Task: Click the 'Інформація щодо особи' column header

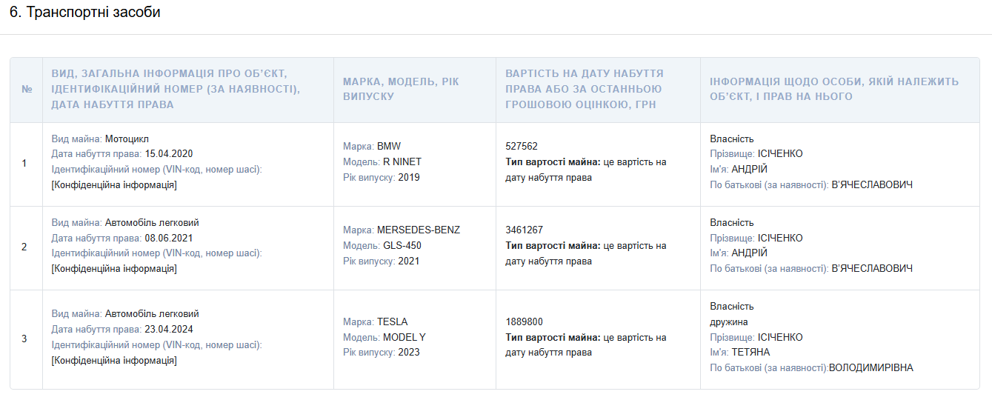Action: coord(834,89)
